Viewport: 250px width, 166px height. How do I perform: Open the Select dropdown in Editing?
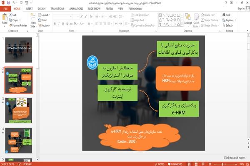(228, 25)
